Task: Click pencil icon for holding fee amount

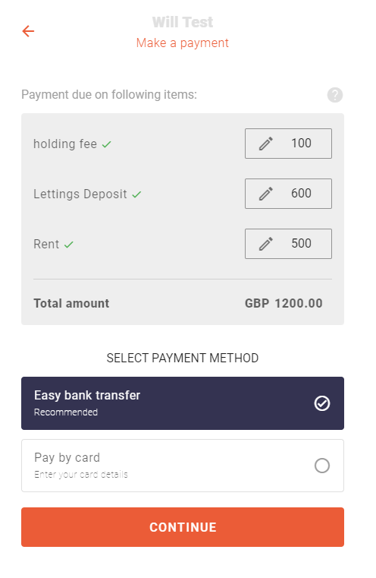Action: tap(265, 144)
